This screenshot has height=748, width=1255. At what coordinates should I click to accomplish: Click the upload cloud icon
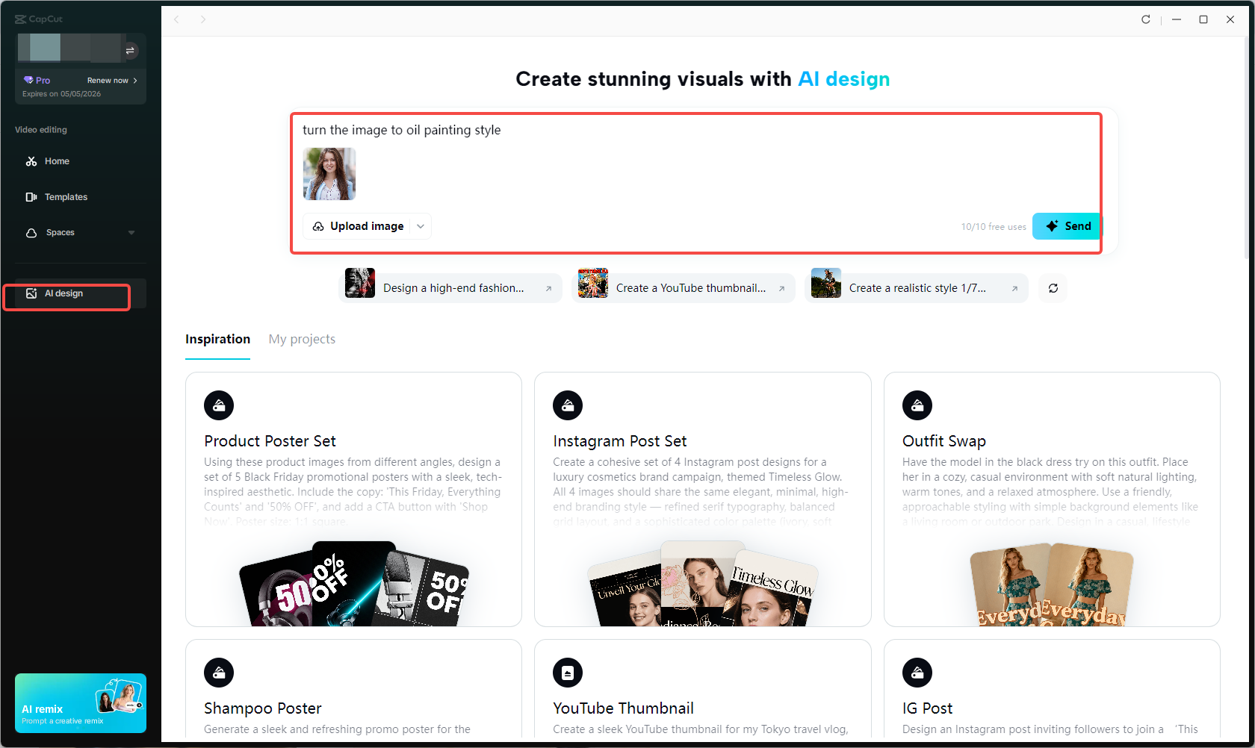pos(318,226)
